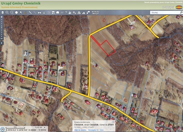The width and height of the screenshot is (183, 132).
Task: Select the line measure tool
Action: [x=30, y=12]
